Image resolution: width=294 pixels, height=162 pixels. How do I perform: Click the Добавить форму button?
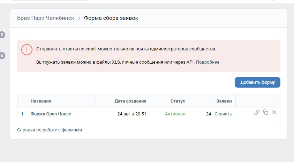pos(257,82)
